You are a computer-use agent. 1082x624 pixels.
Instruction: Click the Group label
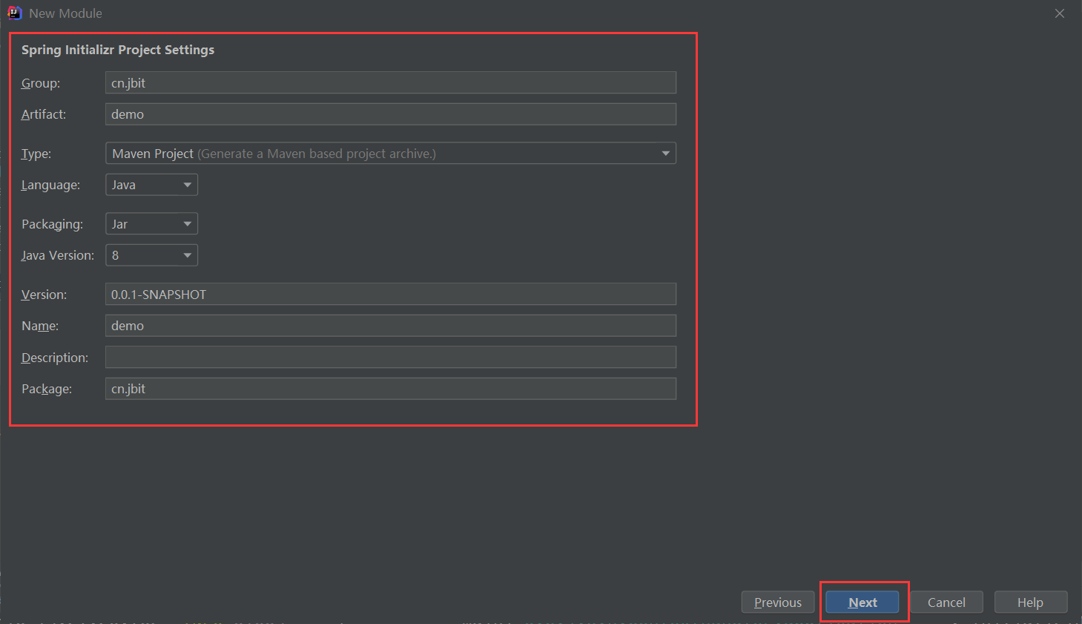[41, 83]
